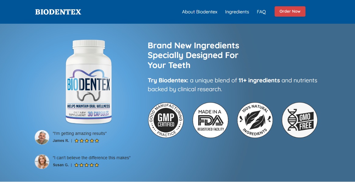
Task: Click the "Brand New Ingredients" headline
Action: 193,55
